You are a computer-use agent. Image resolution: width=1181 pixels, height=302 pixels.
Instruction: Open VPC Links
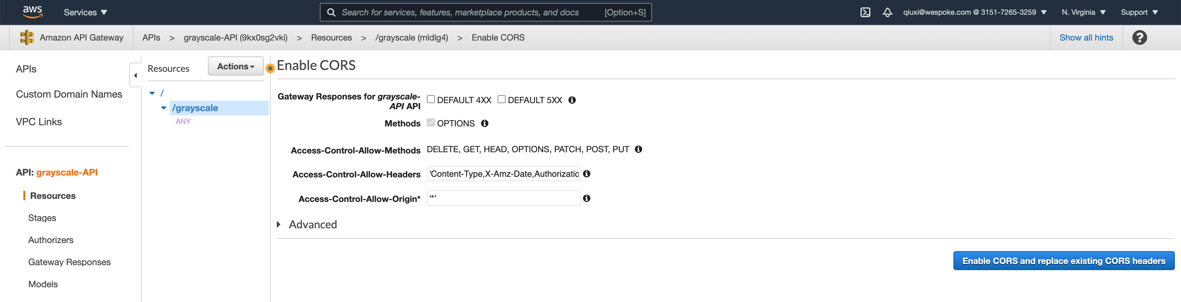(x=39, y=122)
